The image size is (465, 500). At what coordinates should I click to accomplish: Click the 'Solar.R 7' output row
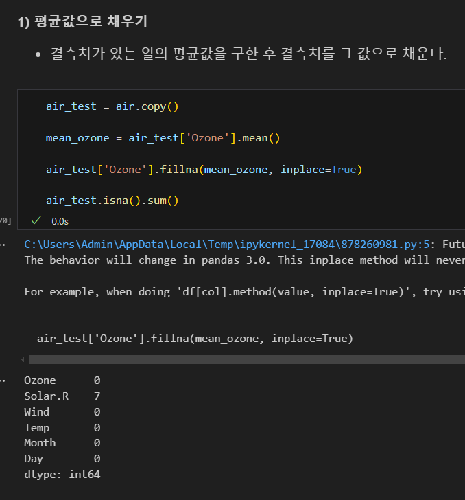click(x=62, y=396)
